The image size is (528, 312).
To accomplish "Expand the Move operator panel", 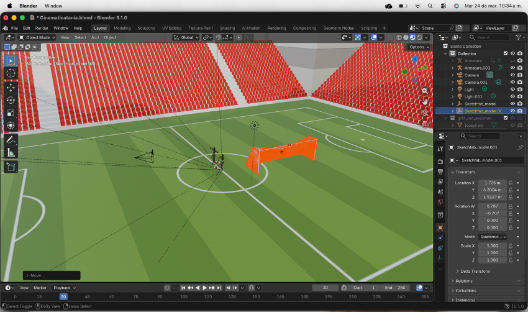I will pos(52,275).
